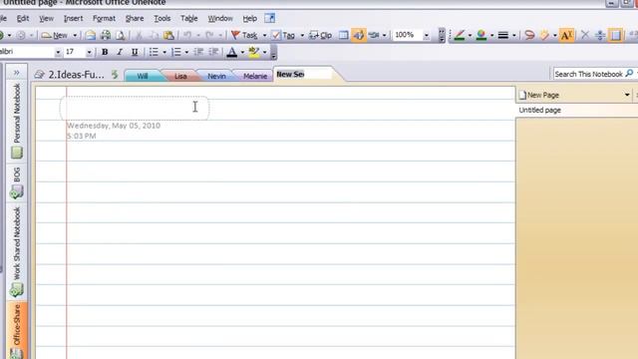This screenshot has height=359, width=638.
Task: Open the font size dropdown
Action: (x=89, y=52)
